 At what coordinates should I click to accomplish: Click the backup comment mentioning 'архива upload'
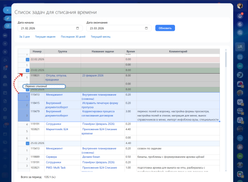tap(171, 157)
